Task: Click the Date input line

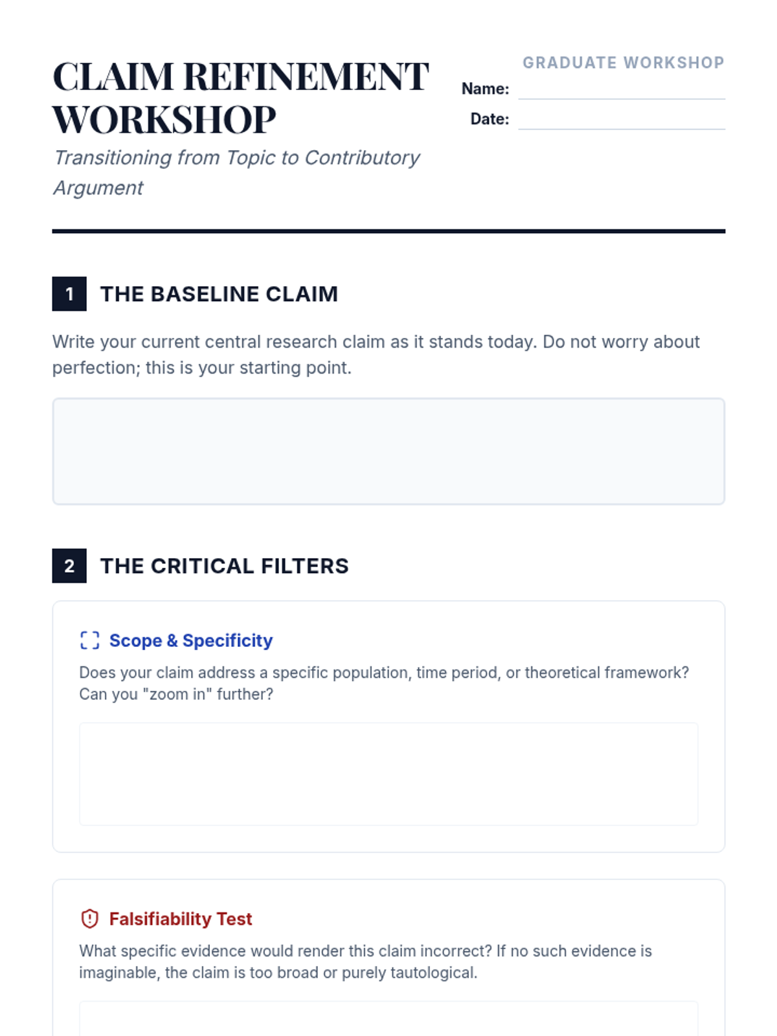Action: (621, 120)
